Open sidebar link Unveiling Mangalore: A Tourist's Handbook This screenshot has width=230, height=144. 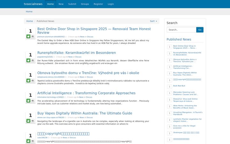click(188, 113)
